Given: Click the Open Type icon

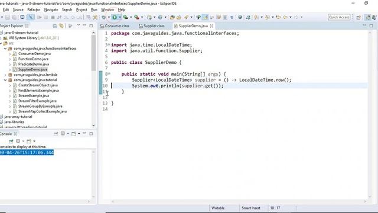Looking at the screenshot, I should [172, 17].
